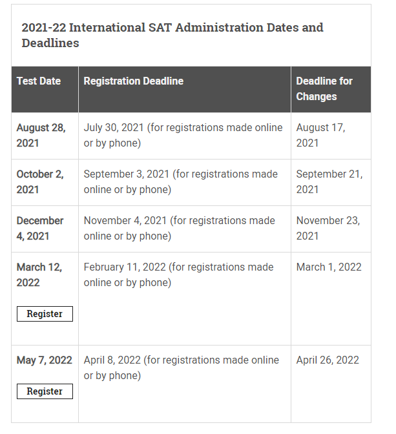Select the August 28, 2021 test date
Viewport: 396px width, 434px height.
click(41, 136)
